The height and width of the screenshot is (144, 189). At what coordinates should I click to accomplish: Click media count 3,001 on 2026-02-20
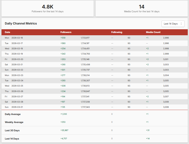[x=166, y=59]
